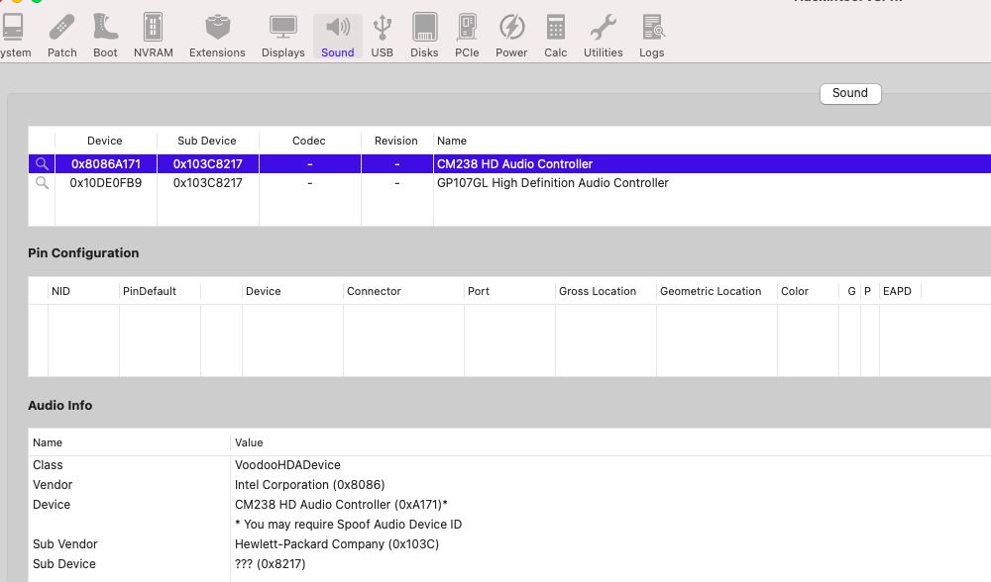Screen dimensions: 991x582
Task: Switch to the USB toolbar icon
Action: click(382, 30)
